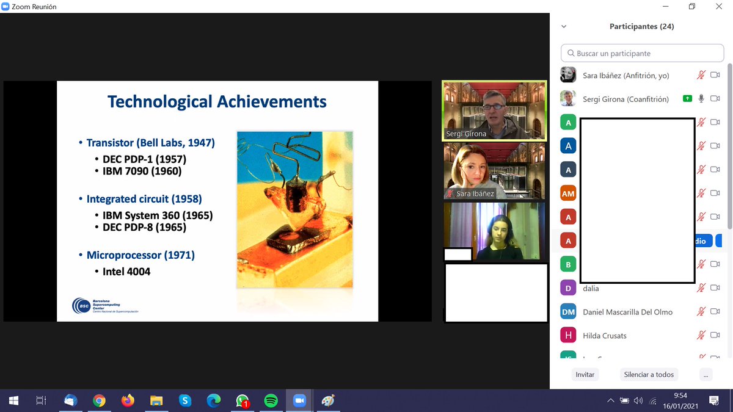The width and height of the screenshot is (733, 412).
Task: Click camera icon in the B avatar row
Action: (715, 264)
